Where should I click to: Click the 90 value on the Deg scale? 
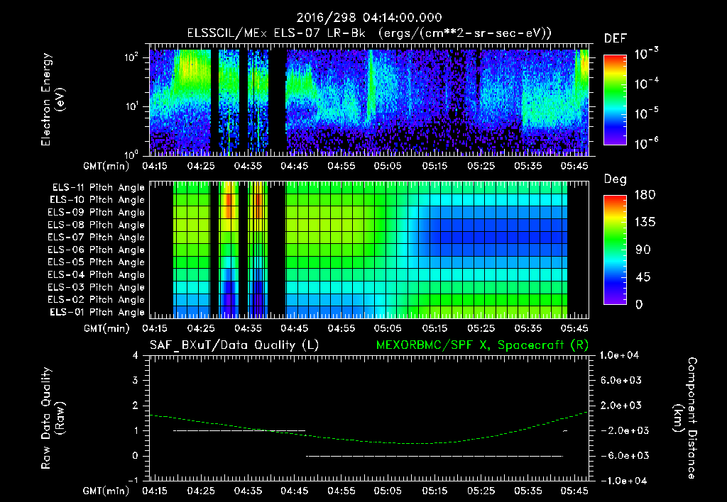(x=643, y=250)
